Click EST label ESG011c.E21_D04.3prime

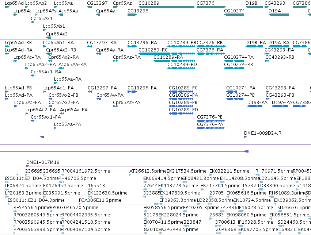tap(36, 200)
